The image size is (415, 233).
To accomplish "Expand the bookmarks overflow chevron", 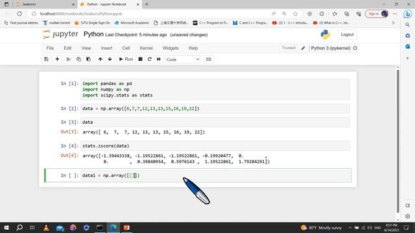I will pos(393,23).
